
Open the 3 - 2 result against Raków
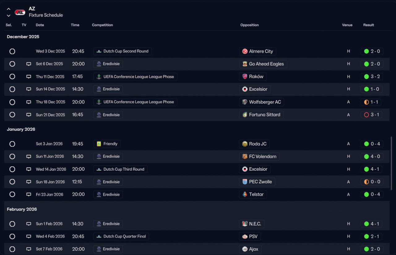click(372, 77)
